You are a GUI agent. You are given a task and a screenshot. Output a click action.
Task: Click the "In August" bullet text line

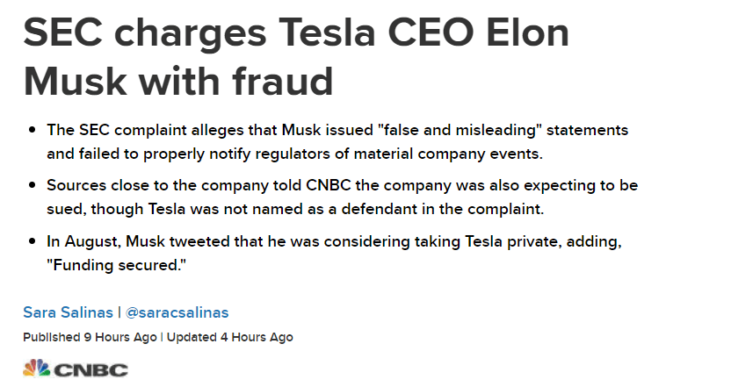(334, 241)
